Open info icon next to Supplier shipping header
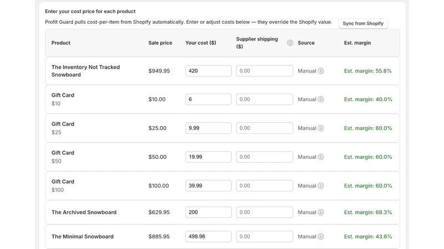 pyautogui.click(x=290, y=43)
